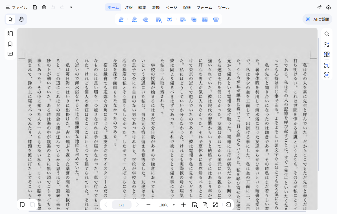The height and width of the screenshot is (214, 337).
Task: Enter full screen mode
Action: pos(215,205)
